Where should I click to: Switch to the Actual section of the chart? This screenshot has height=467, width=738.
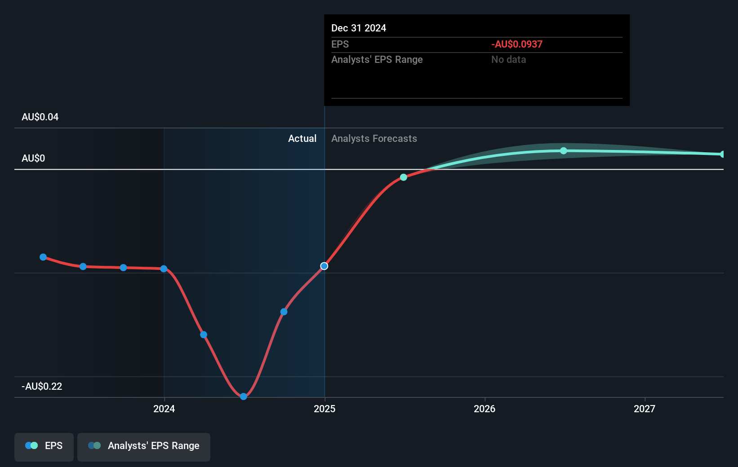coord(302,139)
